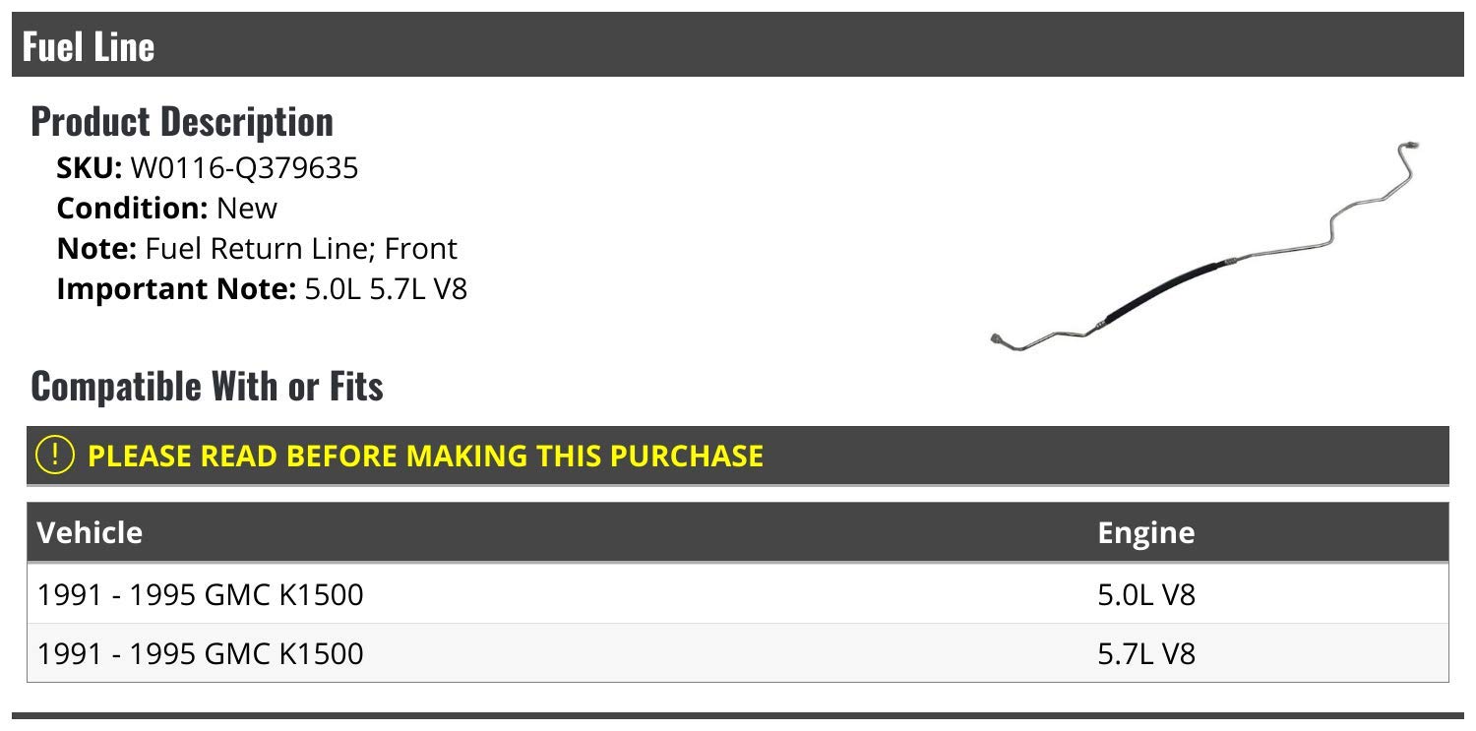The width and height of the screenshot is (1476, 731).
Task: Click the bold Important Note label
Action: click(x=176, y=289)
